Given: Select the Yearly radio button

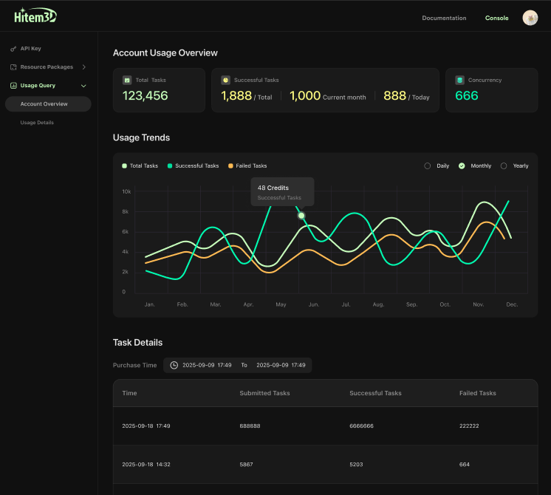Looking at the screenshot, I should 504,166.
